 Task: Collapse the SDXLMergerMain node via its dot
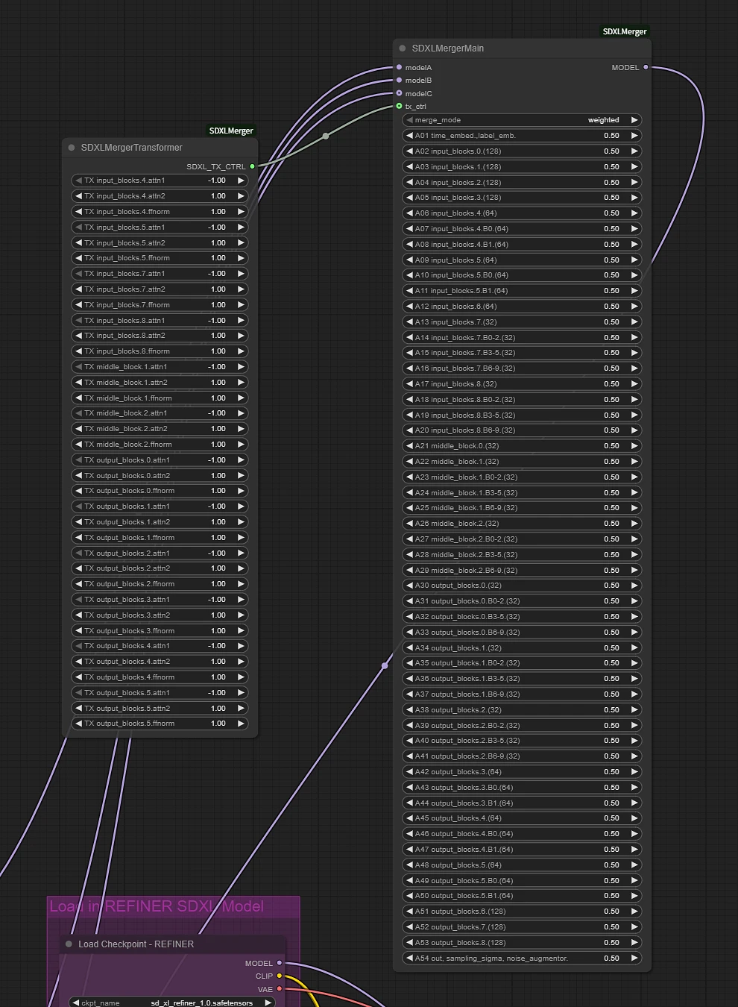click(x=403, y=48)
